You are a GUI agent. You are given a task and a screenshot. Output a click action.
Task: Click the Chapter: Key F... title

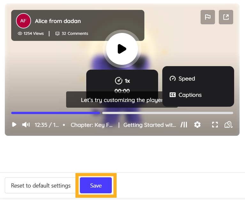tap(92, 125)
